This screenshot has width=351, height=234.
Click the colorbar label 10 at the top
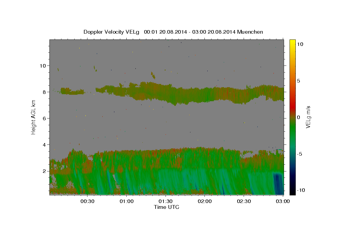tap(300, 44)
